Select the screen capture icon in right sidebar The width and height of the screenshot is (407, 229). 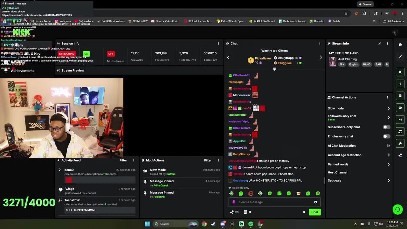click(x=400, y=72)
